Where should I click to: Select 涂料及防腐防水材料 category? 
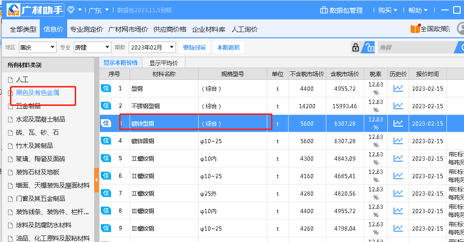(x=44, y=225)
